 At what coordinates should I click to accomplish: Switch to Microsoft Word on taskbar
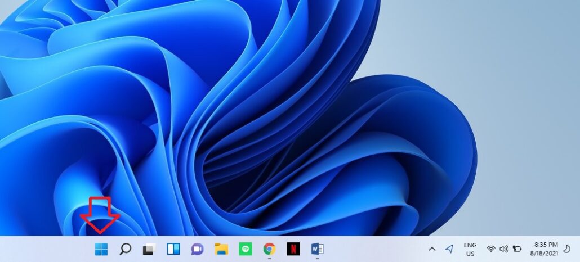tap(318, 249)
